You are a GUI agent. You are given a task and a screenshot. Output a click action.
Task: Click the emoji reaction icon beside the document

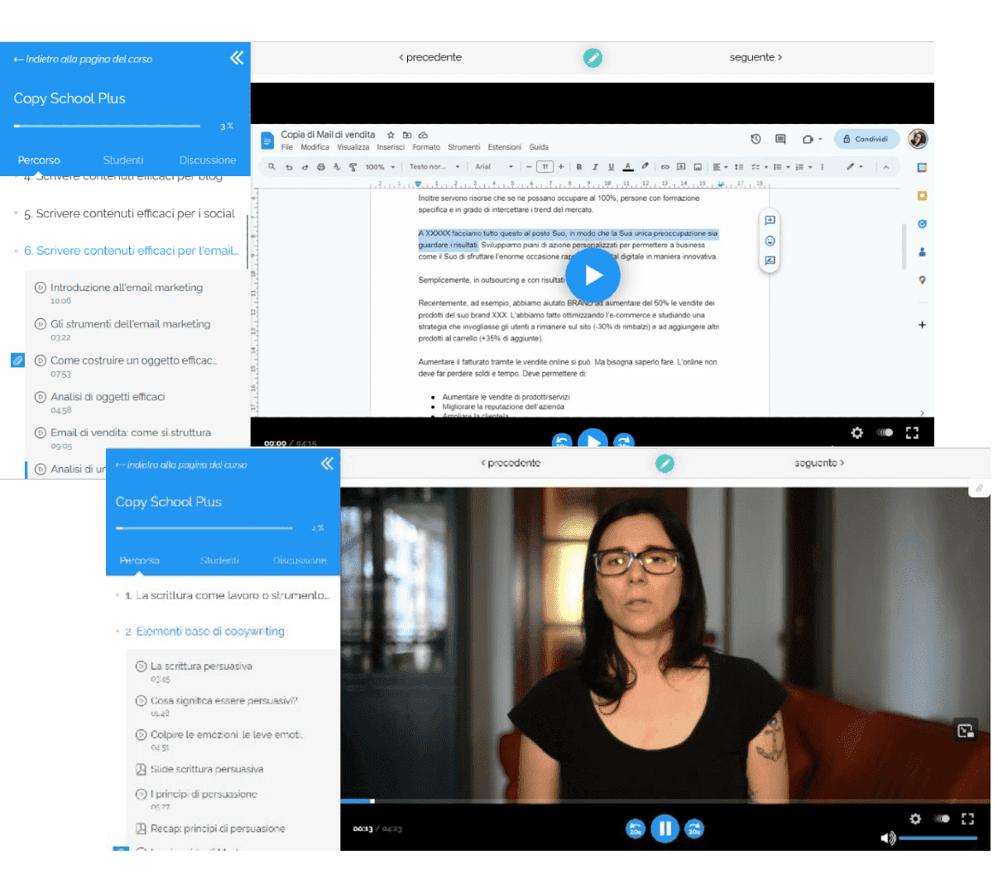click(770, 241)
